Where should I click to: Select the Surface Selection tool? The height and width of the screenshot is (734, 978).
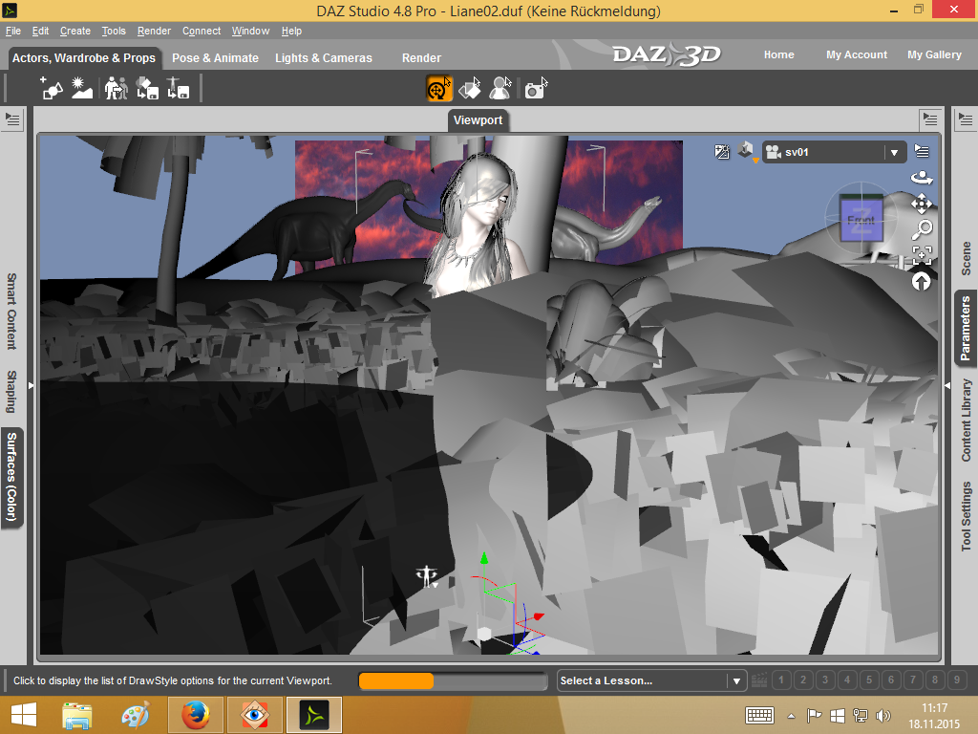pos(470,88)
